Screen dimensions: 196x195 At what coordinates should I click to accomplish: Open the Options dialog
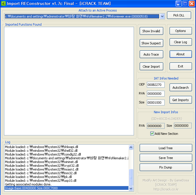tap(181, 31)
